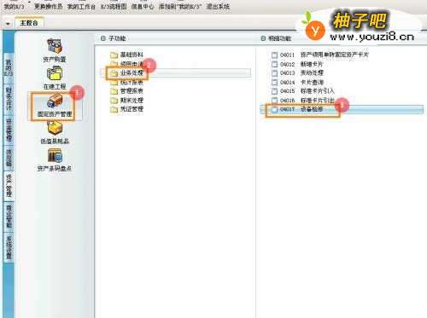Image resolution: width=427 pixels, height=318 pixels.
Task: Click 更换操作员 in the top menu
Action: pyautogui.click(x=48, y=6)
